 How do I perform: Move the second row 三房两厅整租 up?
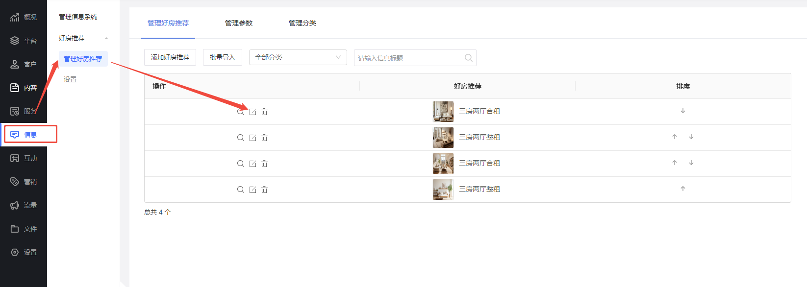click(675, 137)
